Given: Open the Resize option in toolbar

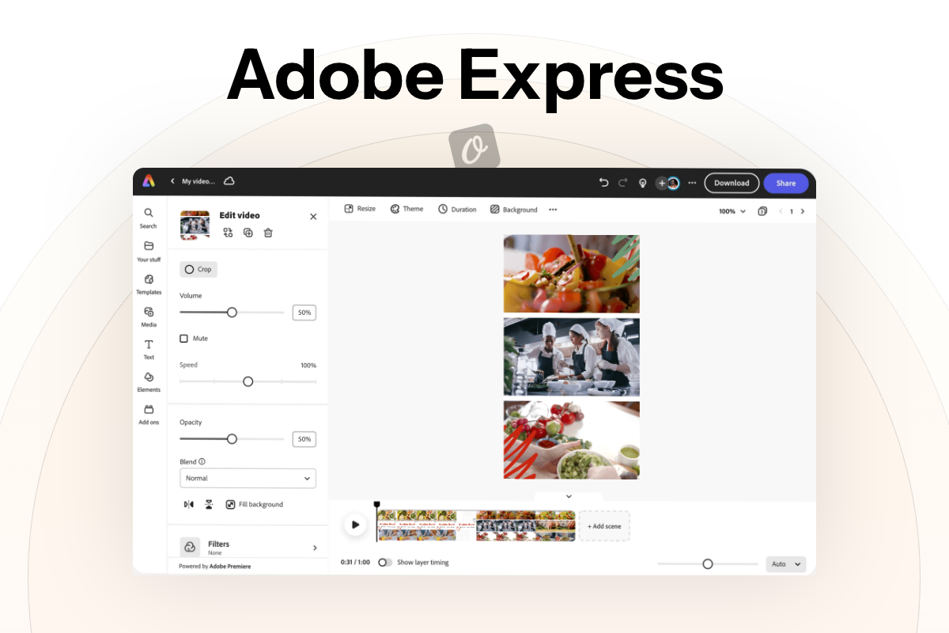Looking at the screenshot, I should (360, 209).
